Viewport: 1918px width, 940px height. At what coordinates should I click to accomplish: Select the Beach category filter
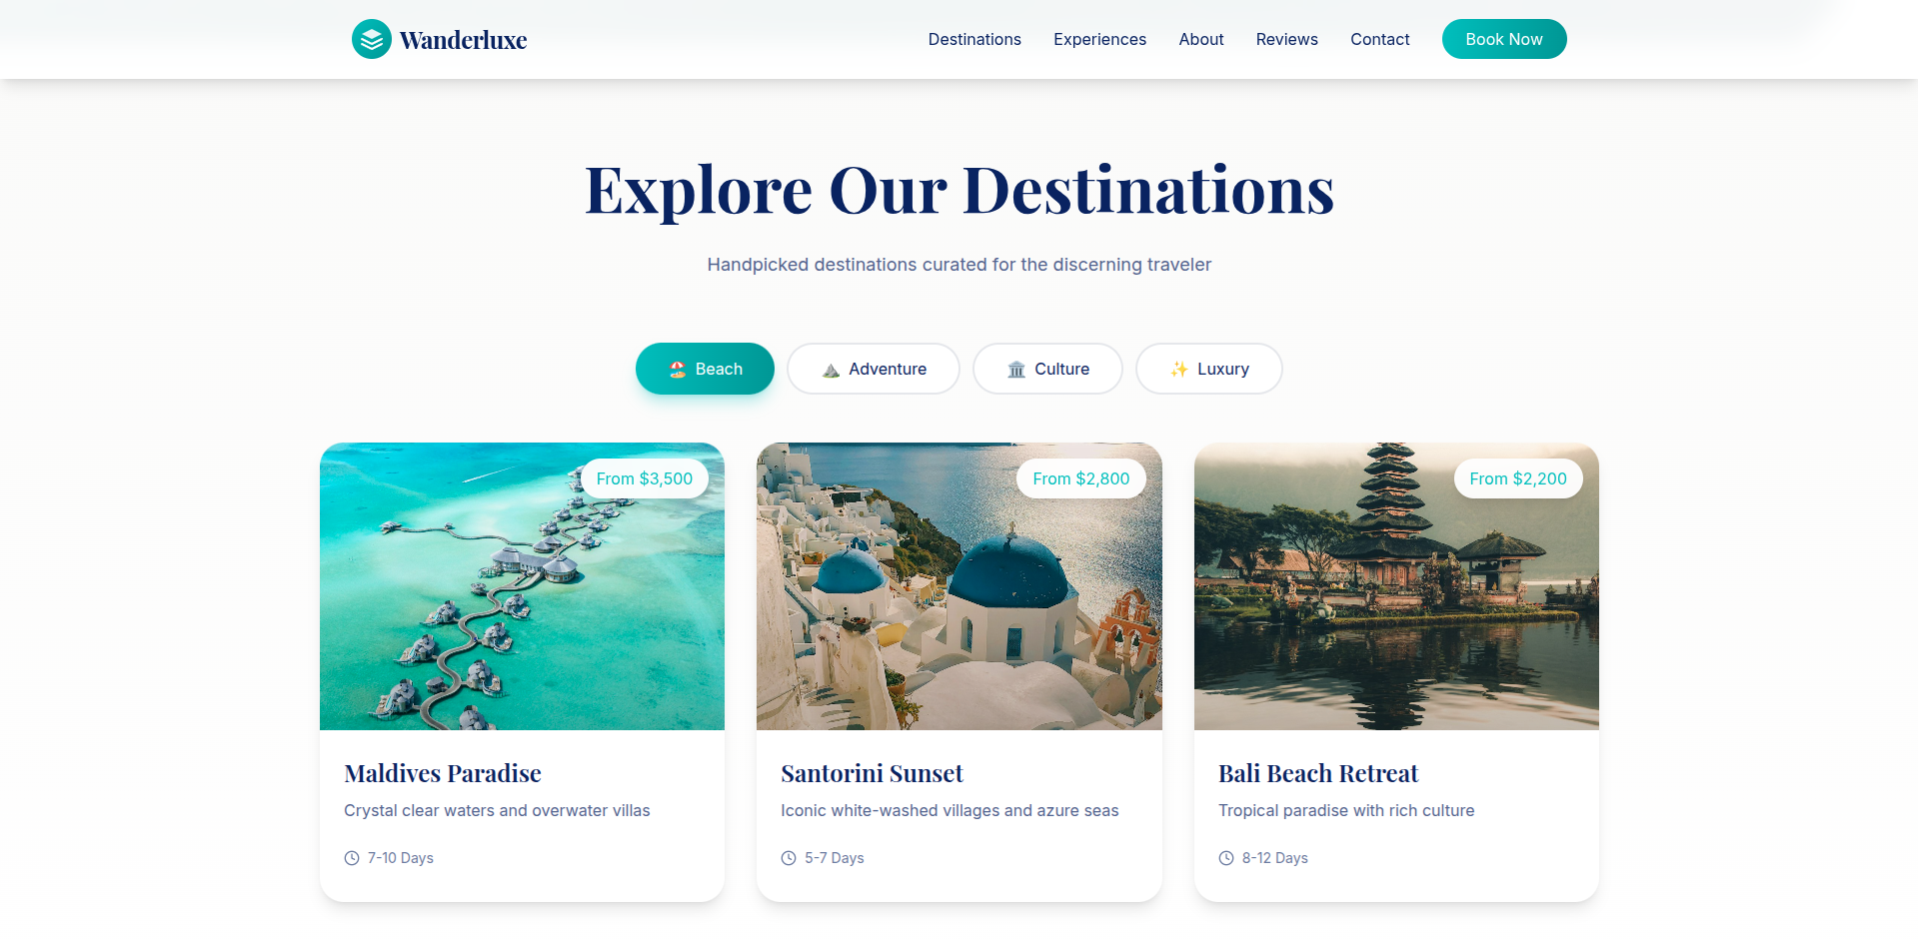pyautogui.click(x=705, y=369)
